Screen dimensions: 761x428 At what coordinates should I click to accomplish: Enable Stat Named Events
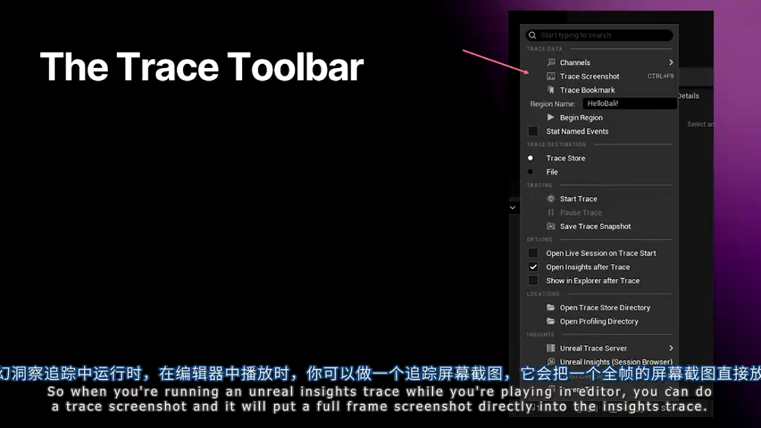[533, 131]
